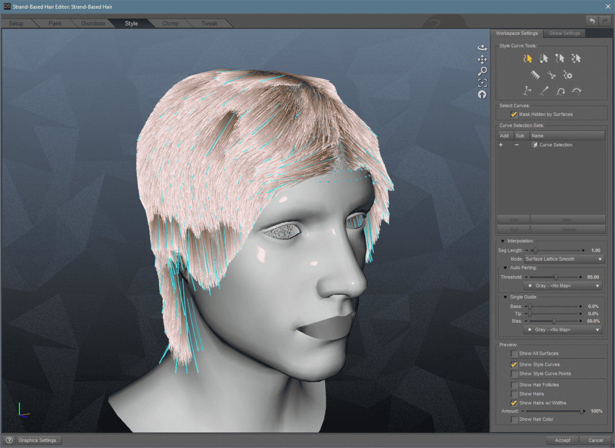Image resolution: width=615 pixels, height=448 pixels.
Task: Open Graphics Settings
Action: 38,440
